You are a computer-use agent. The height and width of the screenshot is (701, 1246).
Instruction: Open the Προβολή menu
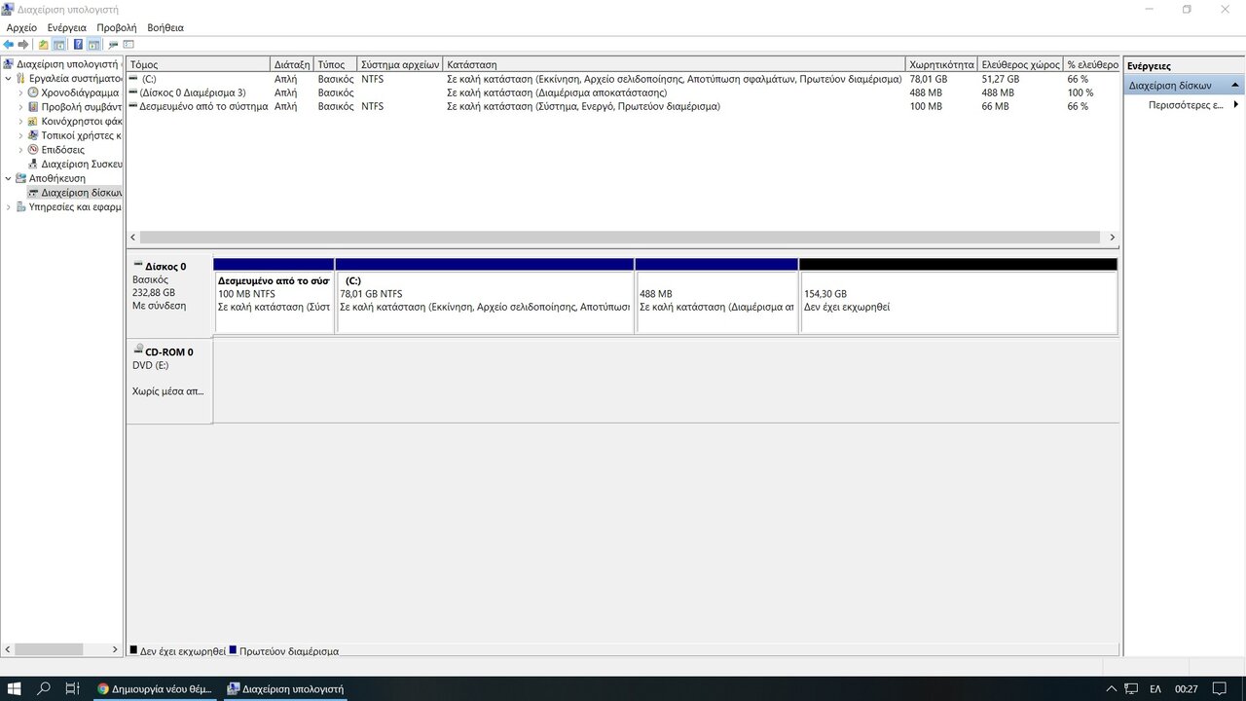117,27
